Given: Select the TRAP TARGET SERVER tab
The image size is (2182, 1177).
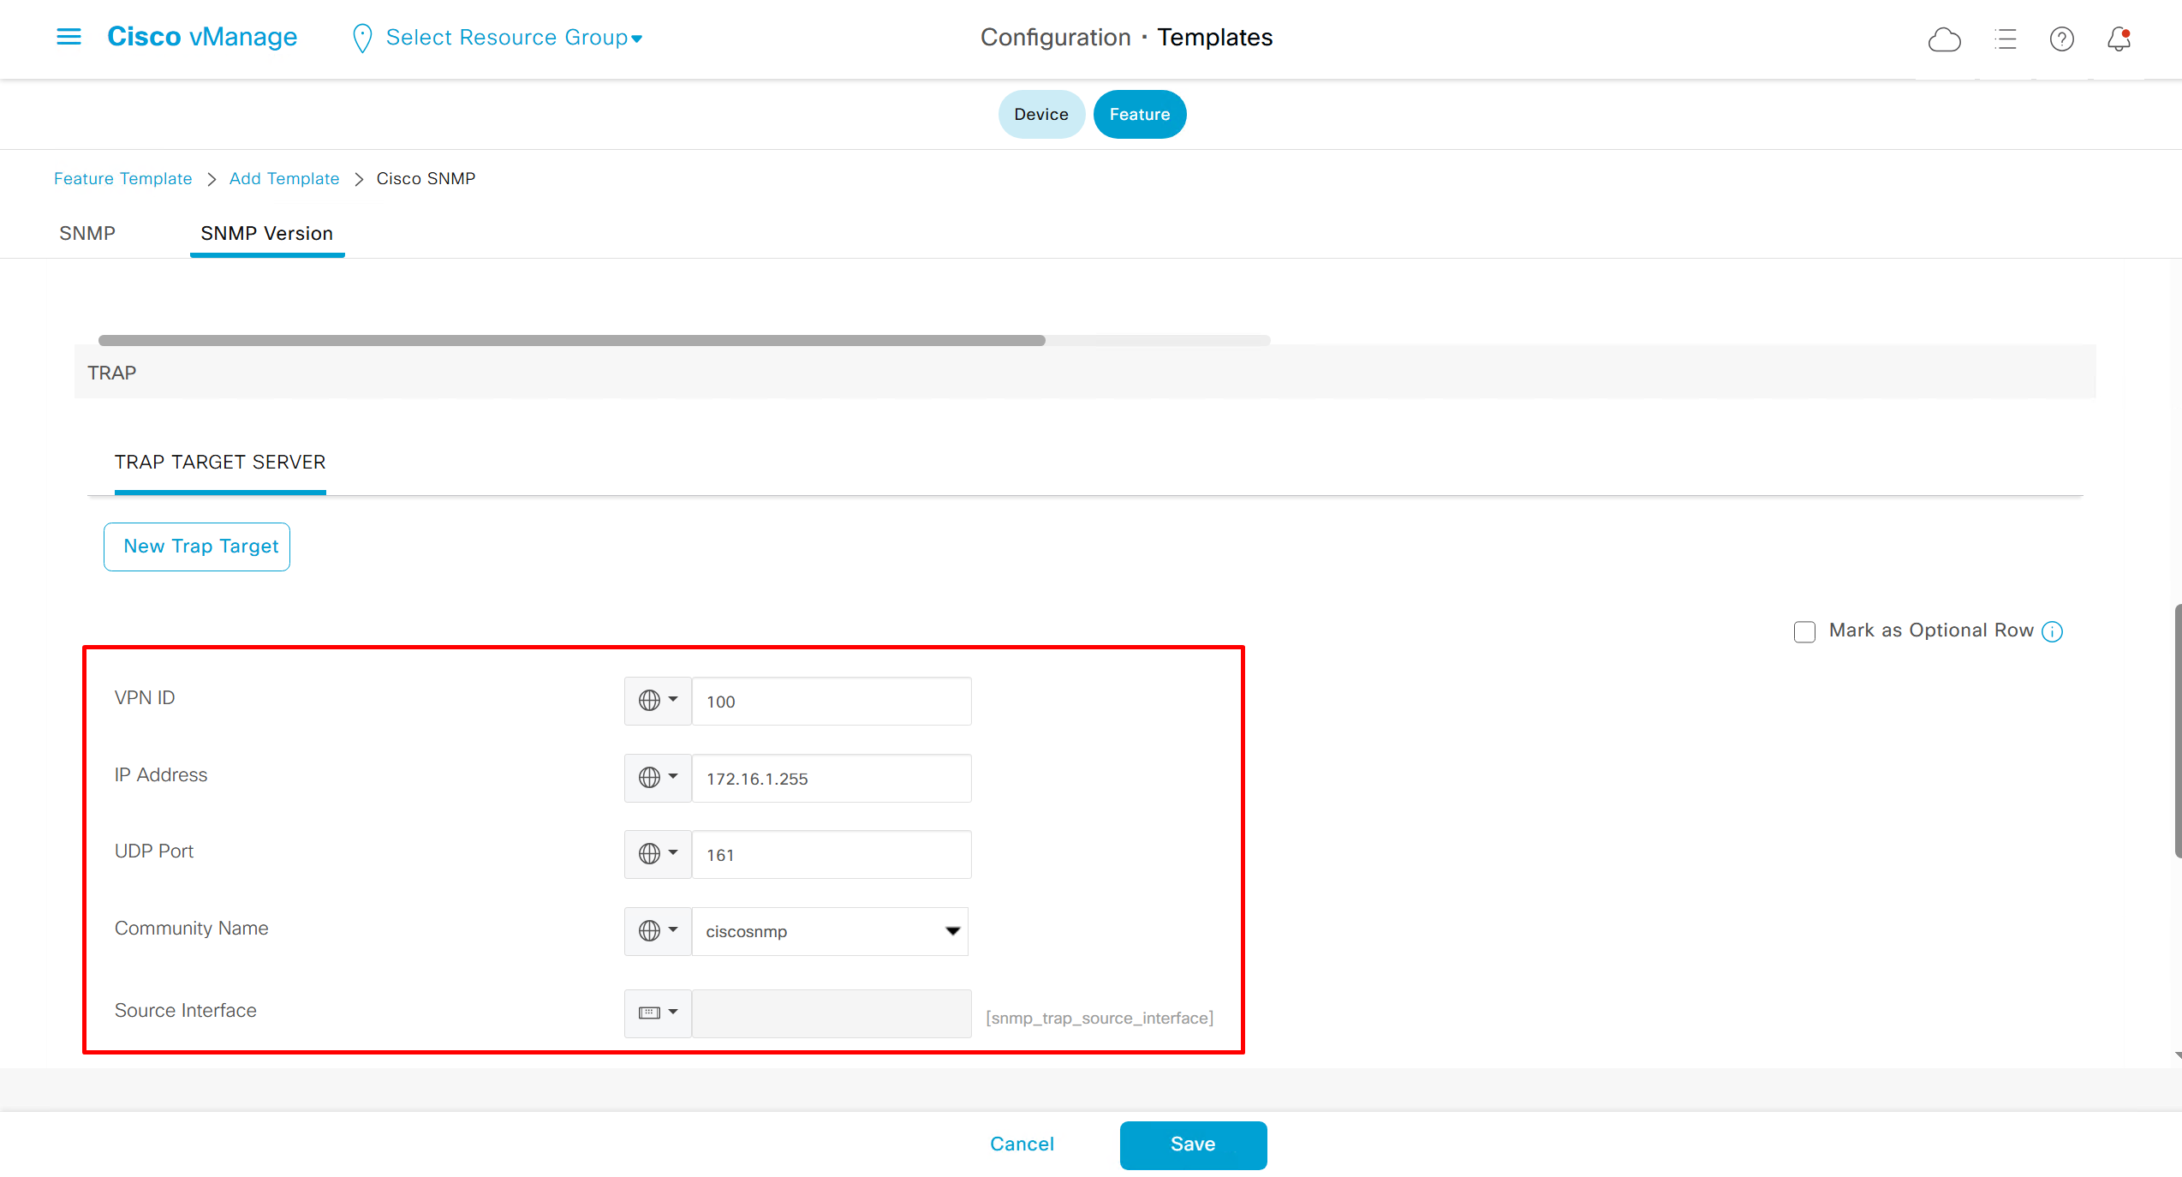Looking at the screenshot, I should click(220, 463).
